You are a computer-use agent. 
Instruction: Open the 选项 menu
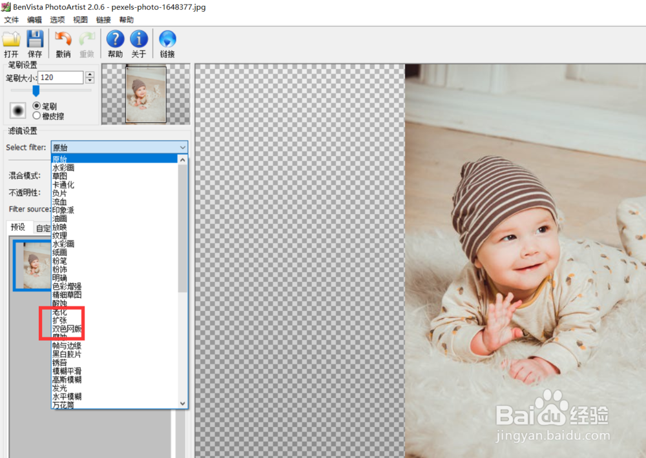tap(57, 20)
